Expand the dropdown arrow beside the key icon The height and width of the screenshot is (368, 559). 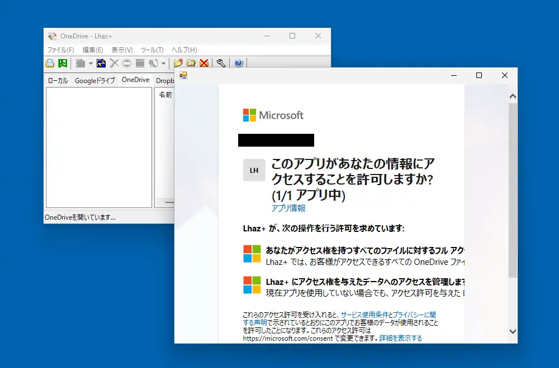(163, 64)
